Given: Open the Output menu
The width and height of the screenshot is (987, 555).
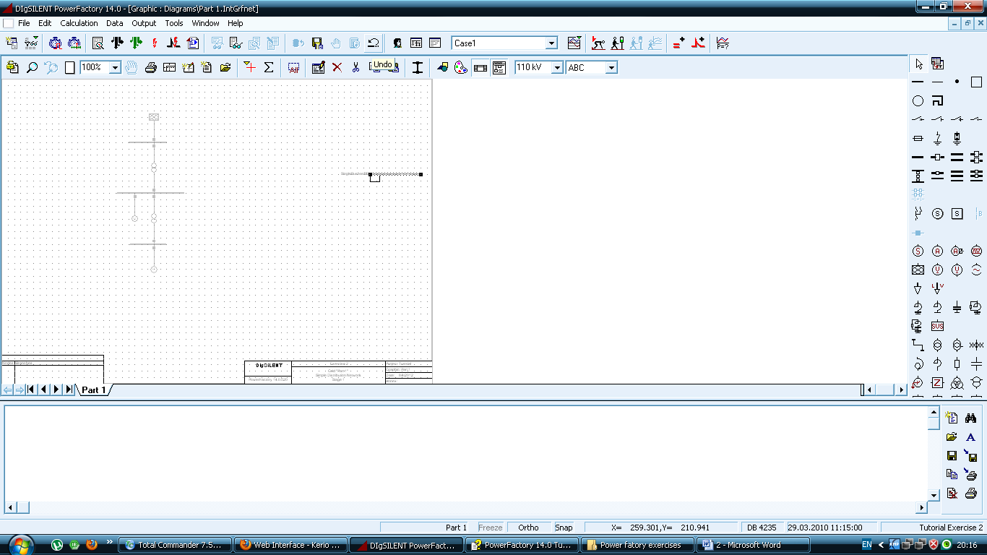Looking at the screenshot, I should (x=144, y=23).
